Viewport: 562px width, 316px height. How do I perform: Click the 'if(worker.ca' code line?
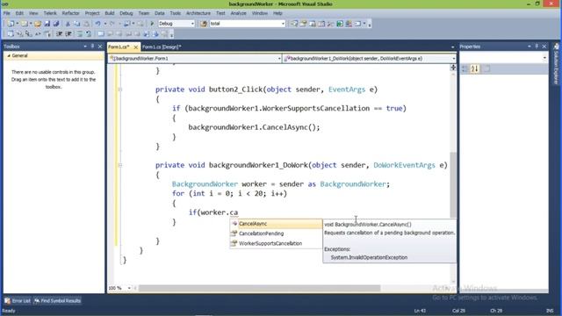pos(213,212)
